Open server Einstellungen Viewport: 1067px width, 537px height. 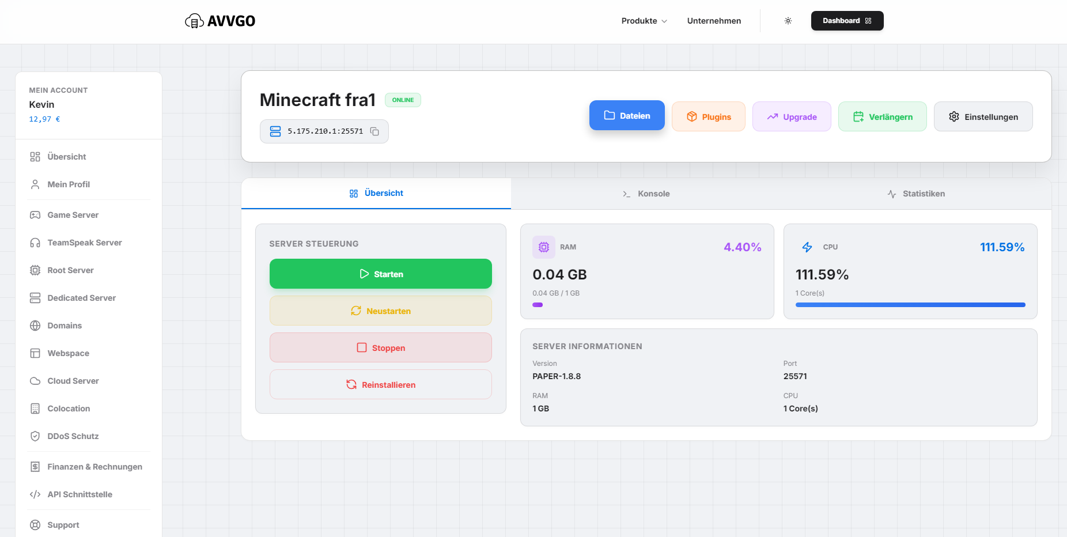pyautogui.click(x=983, y=117)
